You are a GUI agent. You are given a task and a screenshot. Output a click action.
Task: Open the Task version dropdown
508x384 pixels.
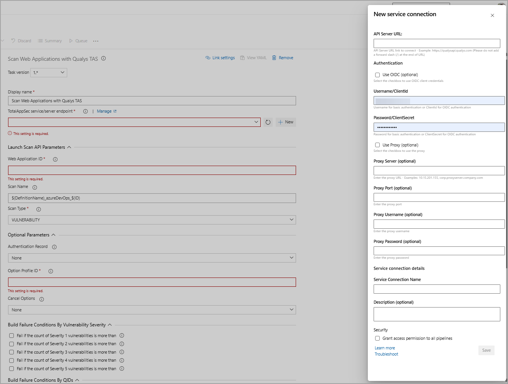pos(49,72)
